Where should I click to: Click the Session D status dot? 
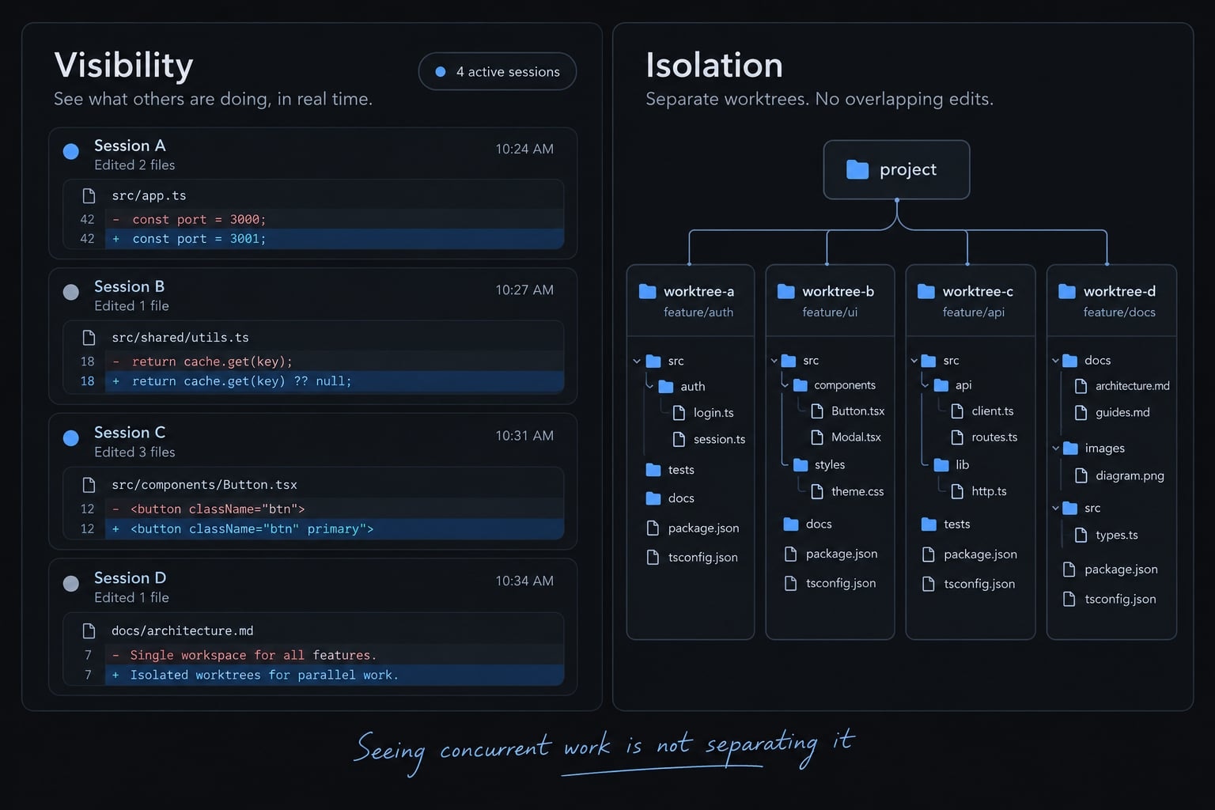point(71,584)
